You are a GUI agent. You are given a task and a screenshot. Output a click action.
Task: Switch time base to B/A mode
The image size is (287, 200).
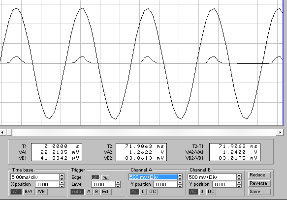29,192
